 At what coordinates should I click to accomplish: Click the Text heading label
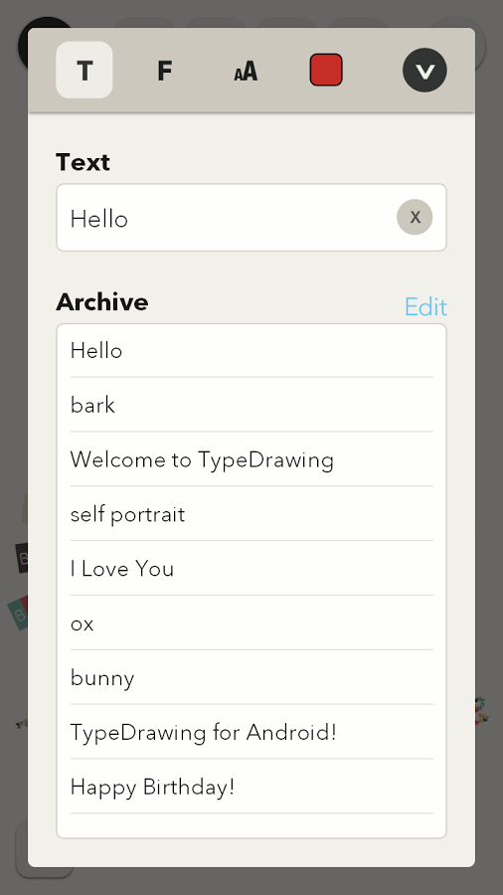tap(83, 162)
